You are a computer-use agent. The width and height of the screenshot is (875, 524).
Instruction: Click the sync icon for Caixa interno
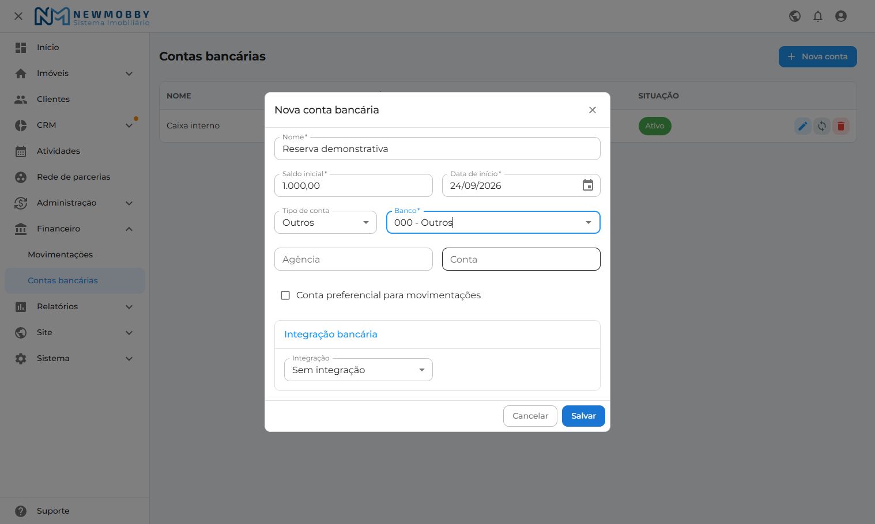tap(822, 126)
